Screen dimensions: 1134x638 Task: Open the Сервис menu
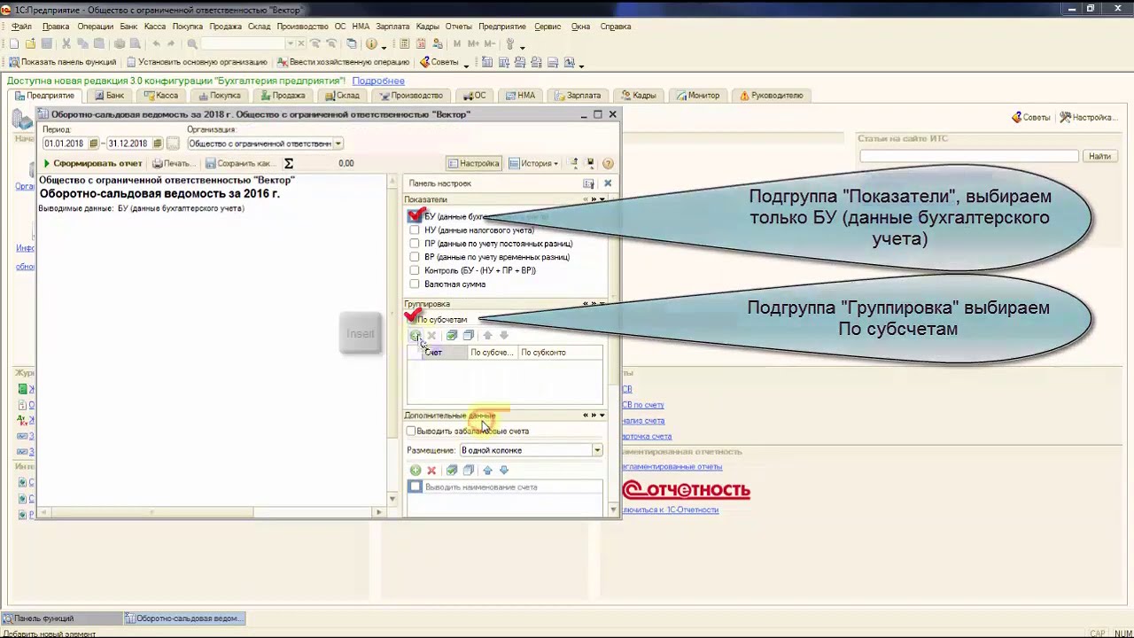tap(548, 27)
